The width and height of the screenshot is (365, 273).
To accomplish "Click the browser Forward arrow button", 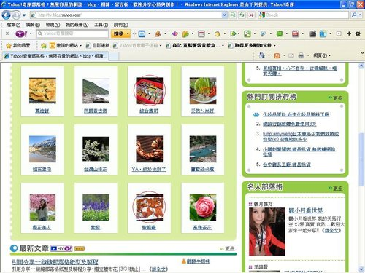I will (x=16, y=15).
